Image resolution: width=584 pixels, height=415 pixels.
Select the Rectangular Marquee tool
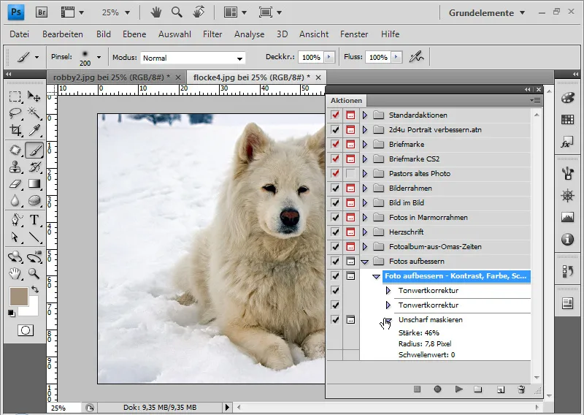[15, 97]
